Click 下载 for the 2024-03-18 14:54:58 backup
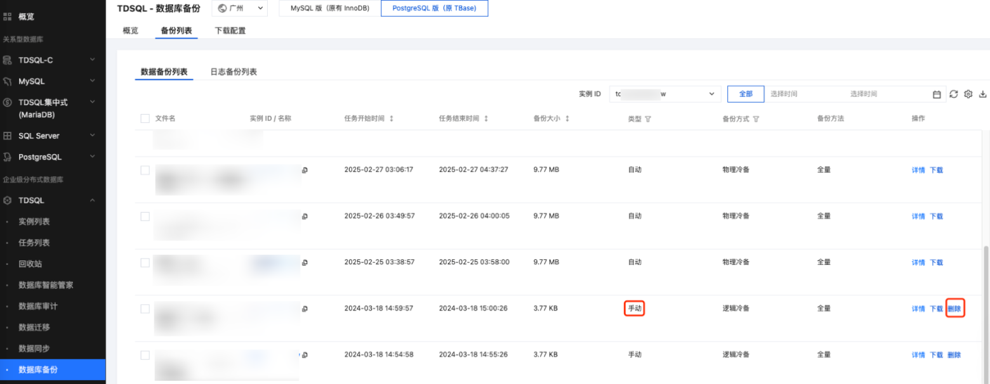The width and height of the screenshot is (990, 384). [937, 355]
